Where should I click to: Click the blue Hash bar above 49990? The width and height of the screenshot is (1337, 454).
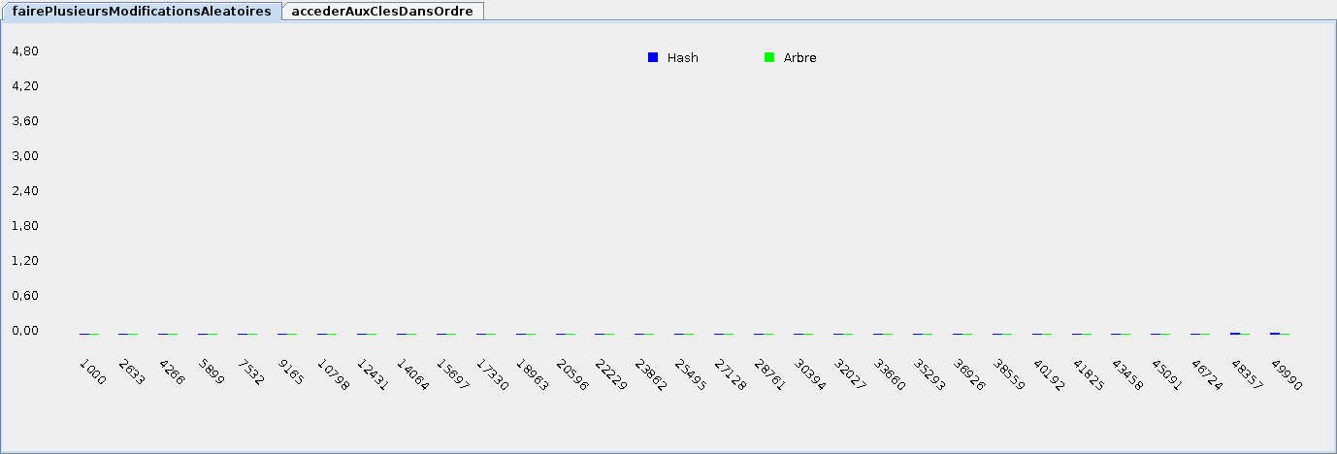1275,334
